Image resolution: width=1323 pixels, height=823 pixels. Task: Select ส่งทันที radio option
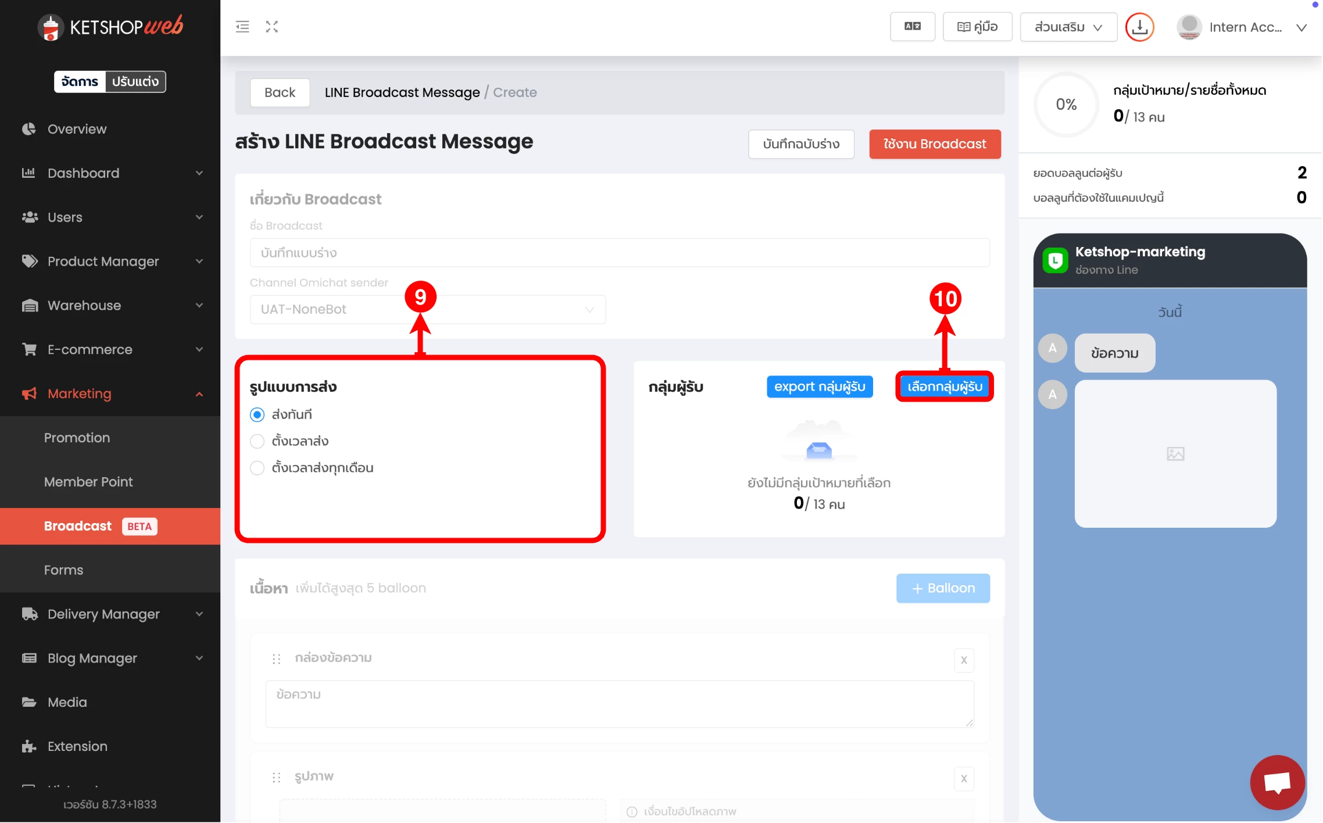coord(257,415)
